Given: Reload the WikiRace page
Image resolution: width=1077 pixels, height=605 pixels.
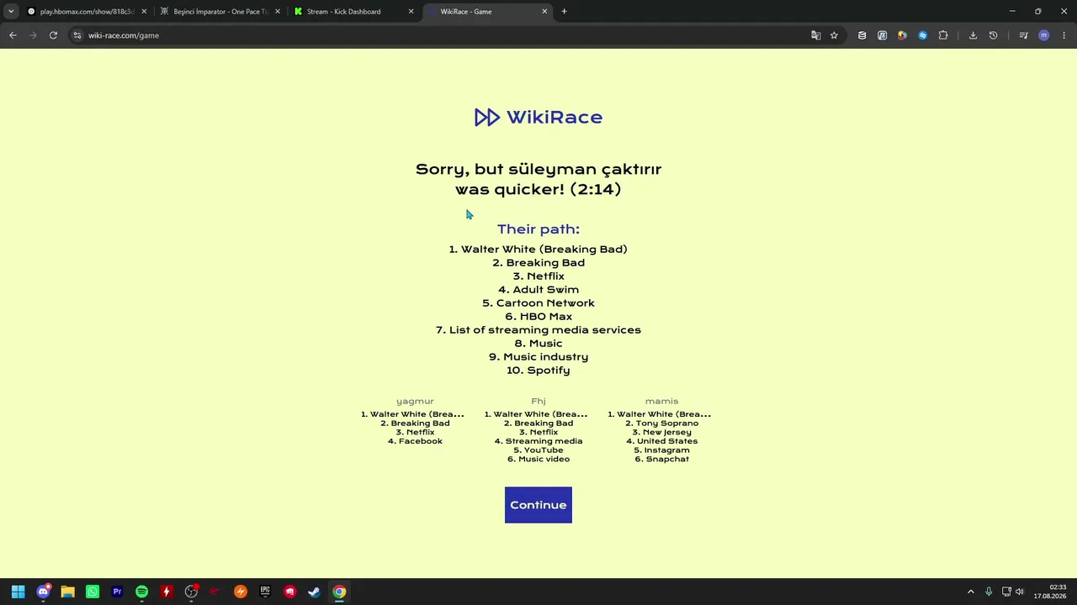Looking at the screenshot, I should pos(53,35).
